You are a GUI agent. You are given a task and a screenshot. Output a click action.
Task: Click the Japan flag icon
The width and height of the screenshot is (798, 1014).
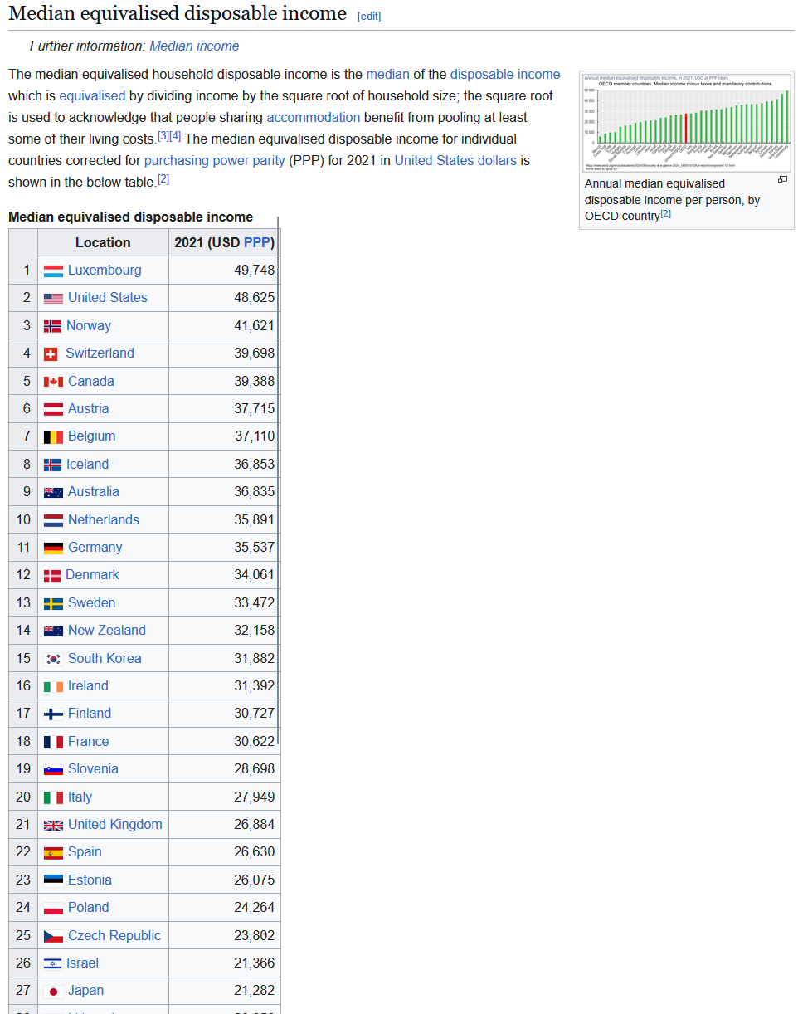(53, 992)
